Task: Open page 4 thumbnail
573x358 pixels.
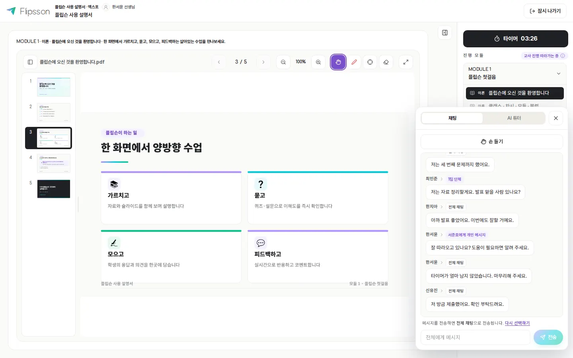Action: tap(54, 163)
